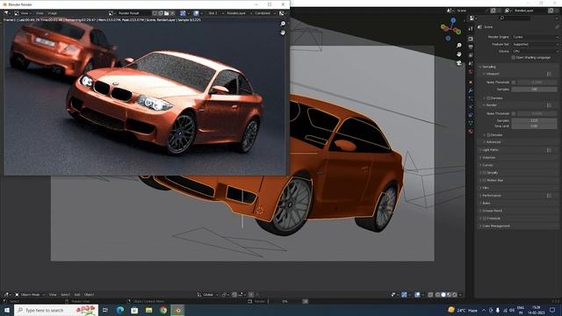Screen dimensions: 562x316
Task: Cancel the render progress in status bar
Action: 306,301
